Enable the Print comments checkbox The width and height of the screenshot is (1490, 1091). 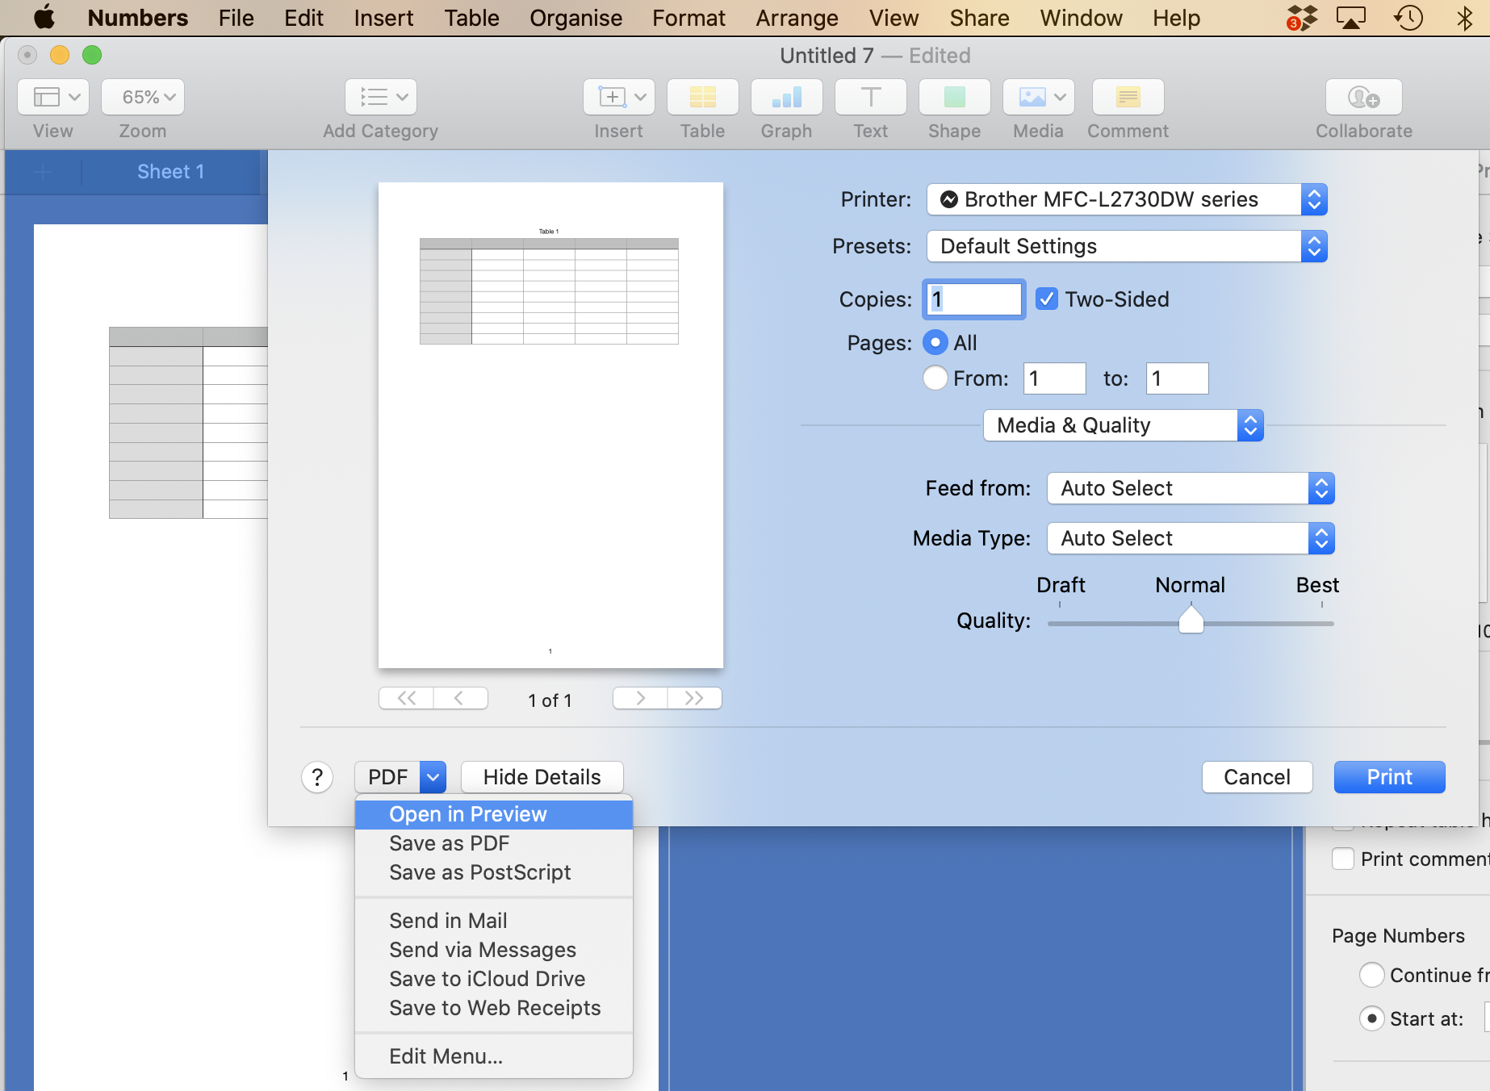(1343, 859)
